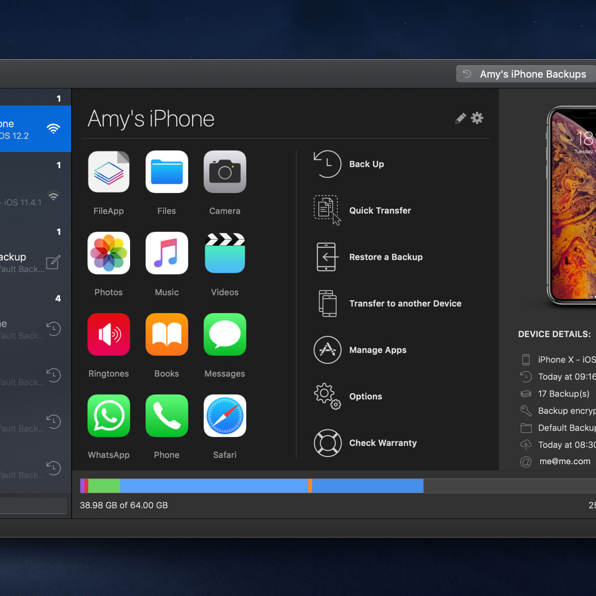This screenshot has height=596, width=596.
Task: Click the light blue segment of storage bar
Action: click(x=214, y=486)
